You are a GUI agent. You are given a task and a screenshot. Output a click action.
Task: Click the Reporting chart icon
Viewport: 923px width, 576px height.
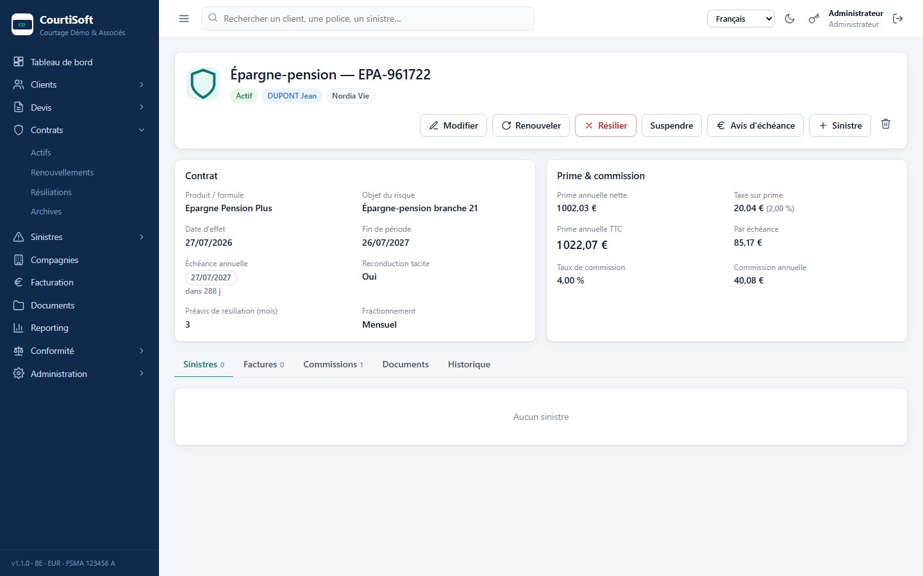tap(19, 328)
